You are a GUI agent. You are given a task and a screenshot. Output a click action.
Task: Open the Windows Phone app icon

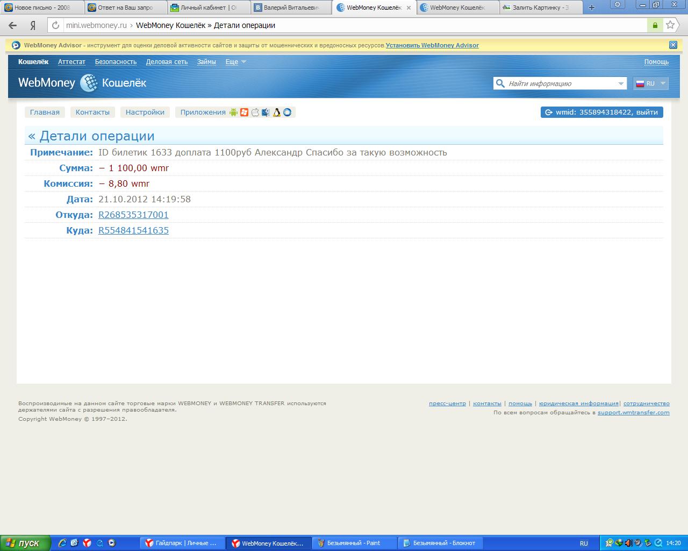[x=245, y=112]
